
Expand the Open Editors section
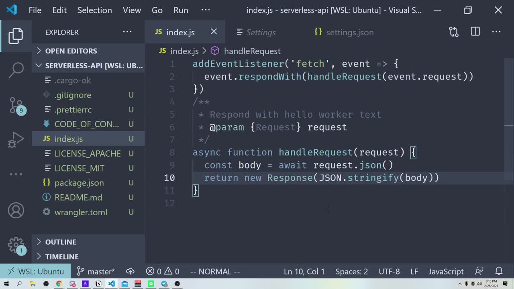click(71, 51)
